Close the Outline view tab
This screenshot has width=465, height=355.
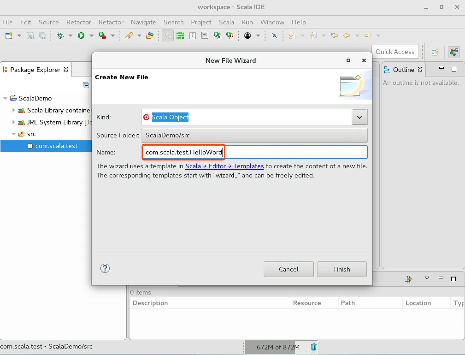420,70
